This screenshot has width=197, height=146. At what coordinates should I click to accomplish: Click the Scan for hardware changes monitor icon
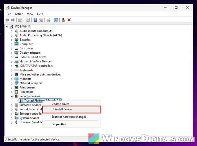[56, 20]
